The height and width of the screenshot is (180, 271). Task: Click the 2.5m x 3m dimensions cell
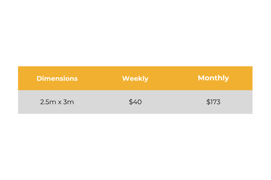click(57, 102)
